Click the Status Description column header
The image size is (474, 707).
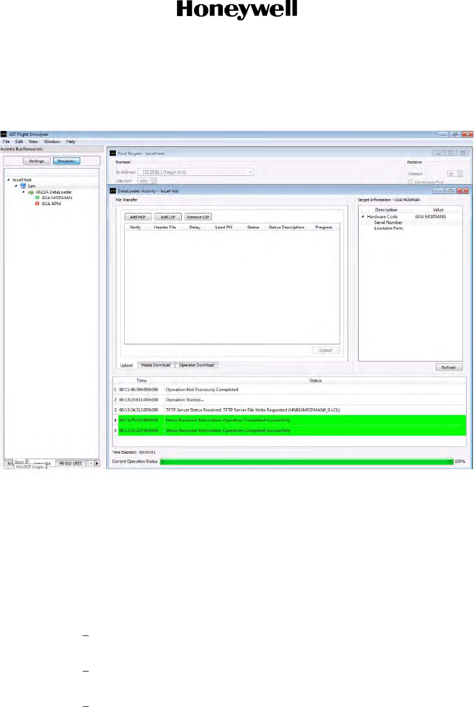[x=286, y=227]
